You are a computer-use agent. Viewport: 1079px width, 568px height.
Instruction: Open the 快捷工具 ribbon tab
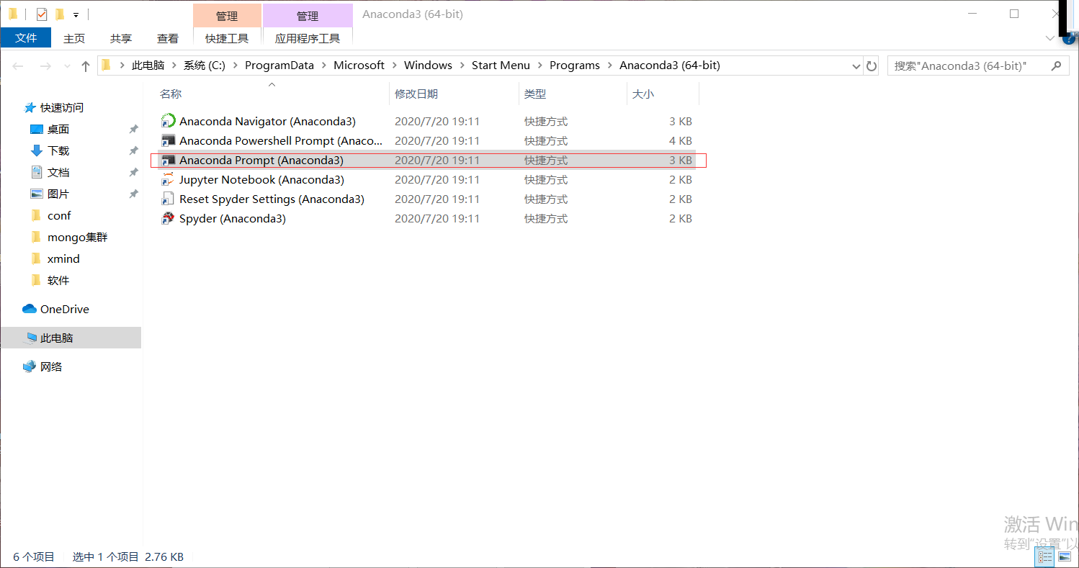click(x=227, y=38)
